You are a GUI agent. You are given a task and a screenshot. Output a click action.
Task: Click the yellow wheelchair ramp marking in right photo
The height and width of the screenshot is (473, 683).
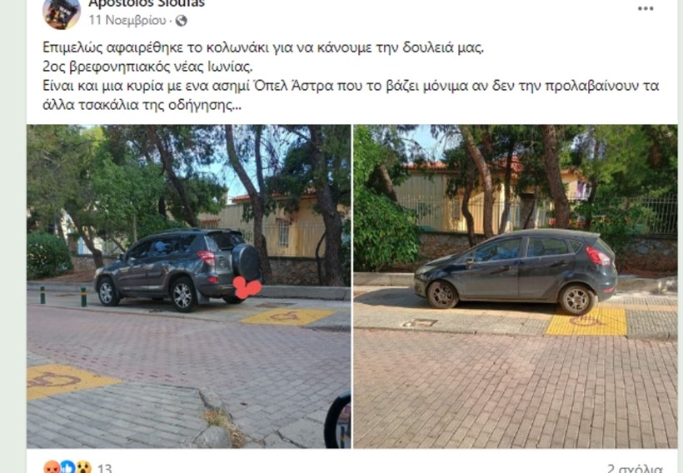[586, 322]
